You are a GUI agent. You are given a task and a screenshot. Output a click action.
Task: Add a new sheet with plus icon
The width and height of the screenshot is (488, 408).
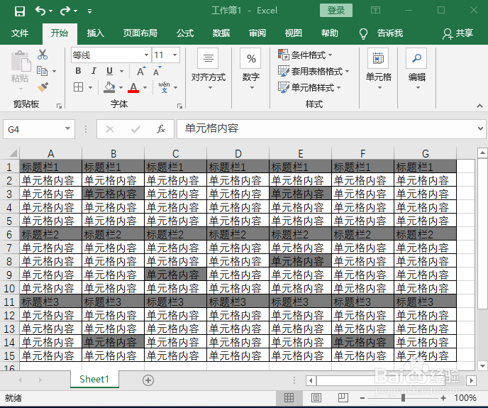[x=148, y=380]
